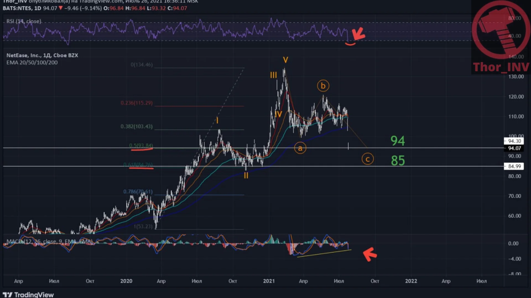Screen dimensions: 531x298
Task: Select the circled corrective wave b label
Action: tap(323, 86)
